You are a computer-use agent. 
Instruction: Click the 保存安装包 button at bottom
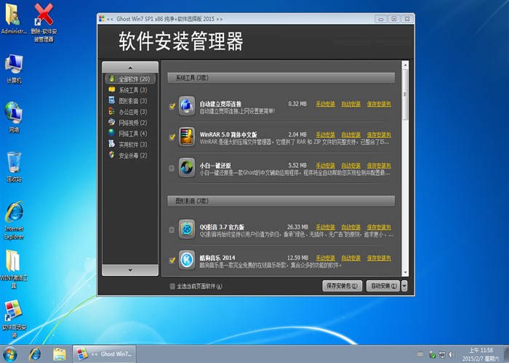[342, 286]
